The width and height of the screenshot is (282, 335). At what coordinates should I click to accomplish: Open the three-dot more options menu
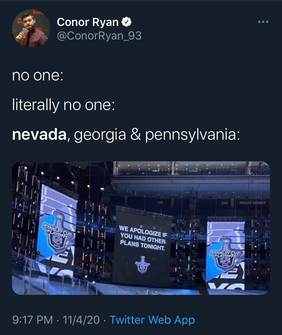pos(263,22)
